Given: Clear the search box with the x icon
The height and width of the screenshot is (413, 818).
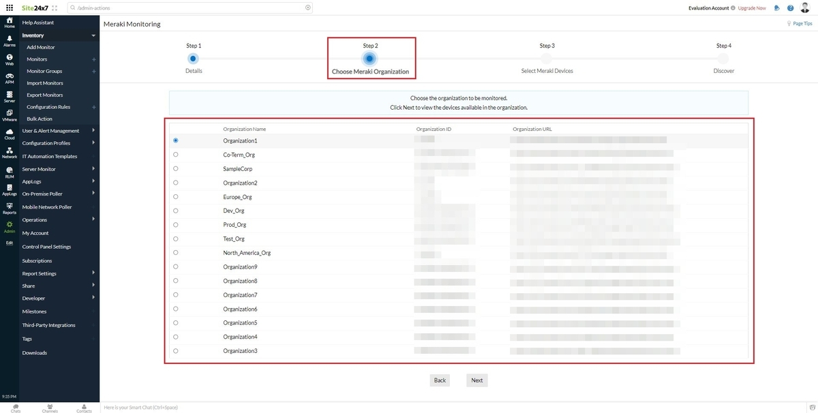Looking at the screenshot, I should pyautogui.click(x=307, y=7).
